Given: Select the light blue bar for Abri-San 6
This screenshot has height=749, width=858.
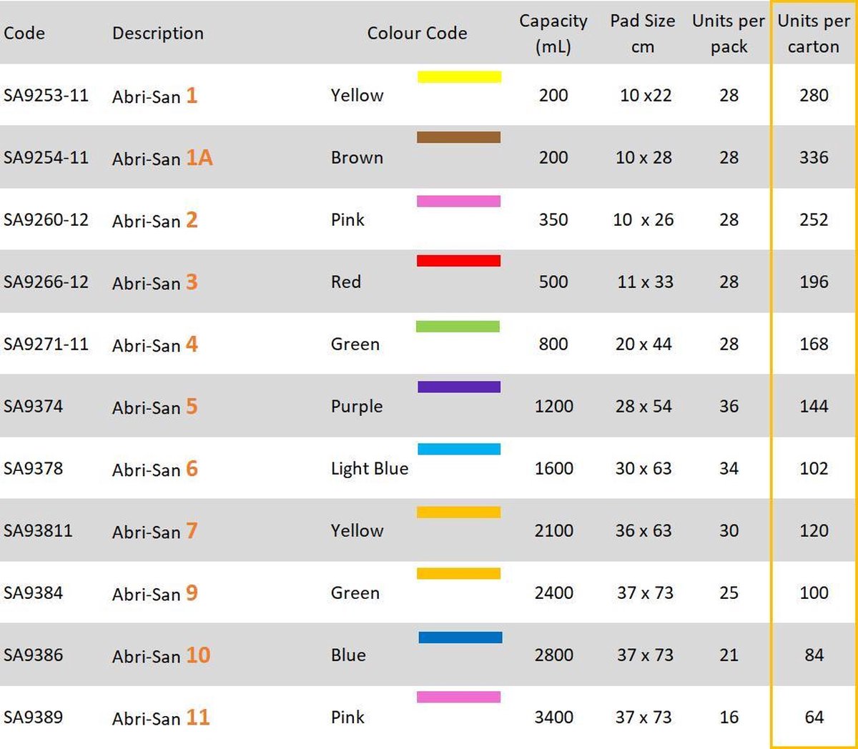Looking at the screenshot, I should pos(458,449).
